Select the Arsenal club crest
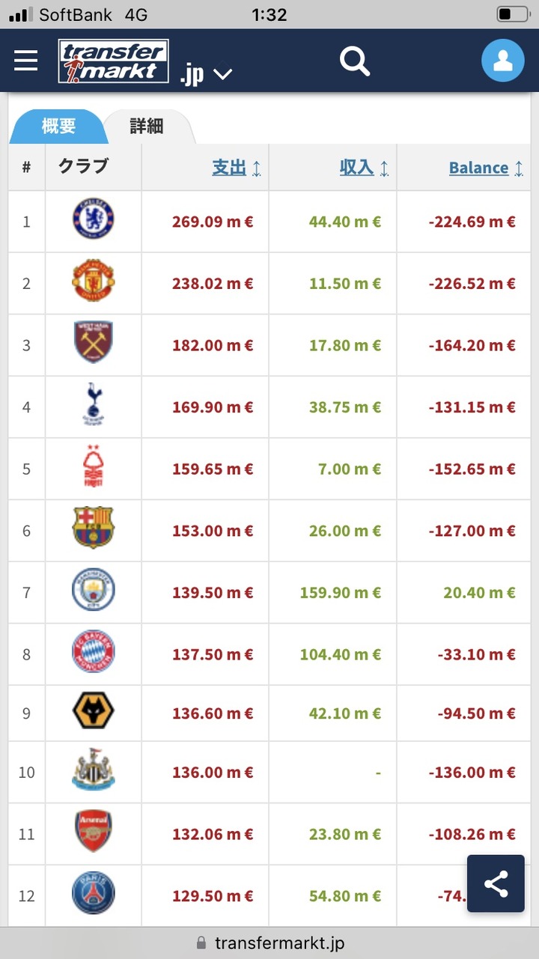Screen dimensions: 539x959 93,831
